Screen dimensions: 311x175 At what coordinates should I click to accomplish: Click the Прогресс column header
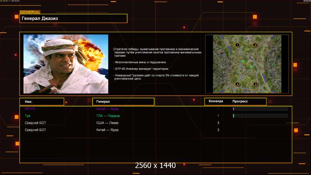click(x=240, y=101)
